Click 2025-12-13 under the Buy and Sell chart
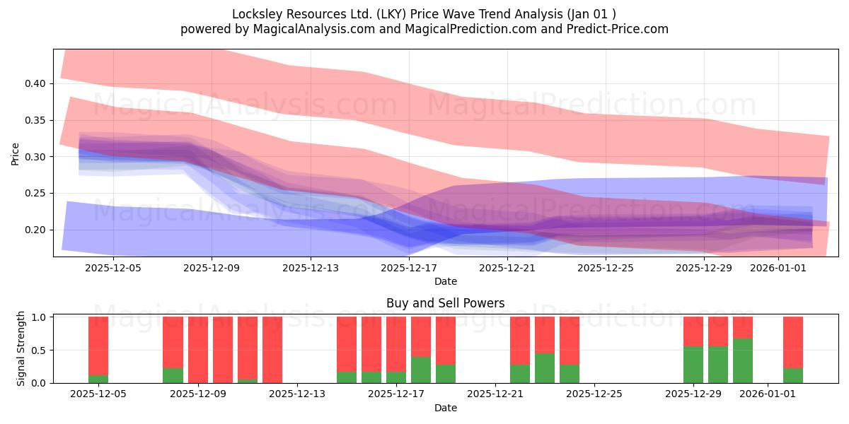 pyautogui.click(x=297, y=394)
